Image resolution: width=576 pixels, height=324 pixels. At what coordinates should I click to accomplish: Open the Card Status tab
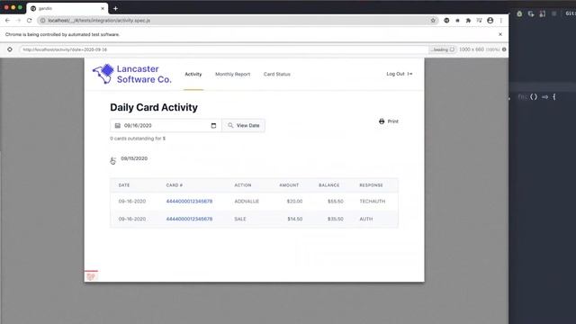[x=277, y=74]
